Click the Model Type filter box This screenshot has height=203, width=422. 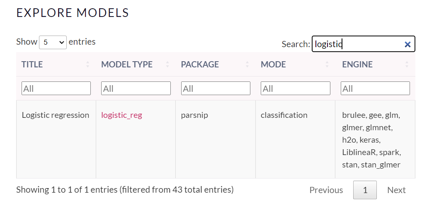136,88
